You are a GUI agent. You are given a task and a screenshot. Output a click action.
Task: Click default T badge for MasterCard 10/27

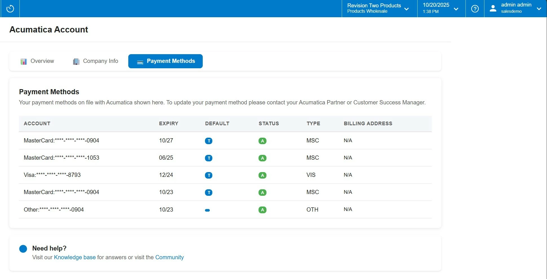tap(209, 141)
